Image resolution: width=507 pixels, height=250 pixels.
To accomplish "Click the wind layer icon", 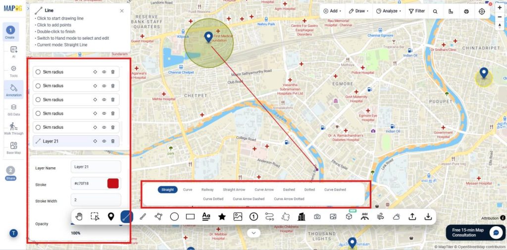I will click(x=381, y=217).
